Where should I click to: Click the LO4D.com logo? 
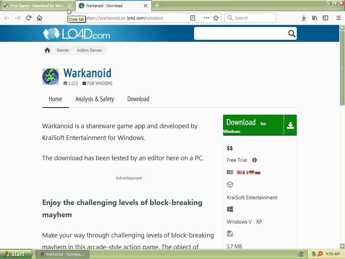point(76,33)
